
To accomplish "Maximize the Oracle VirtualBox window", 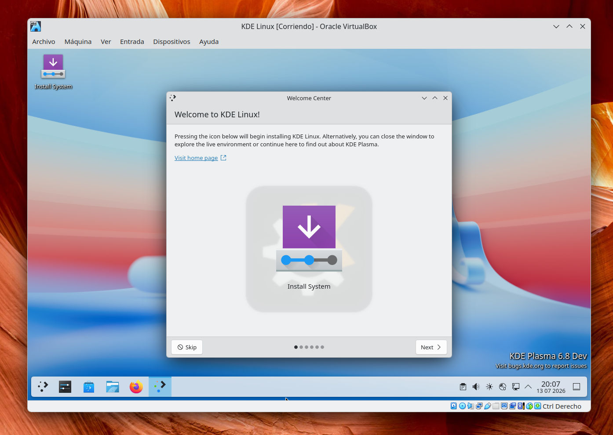I will pyautogui.click(x=569, y=26).
